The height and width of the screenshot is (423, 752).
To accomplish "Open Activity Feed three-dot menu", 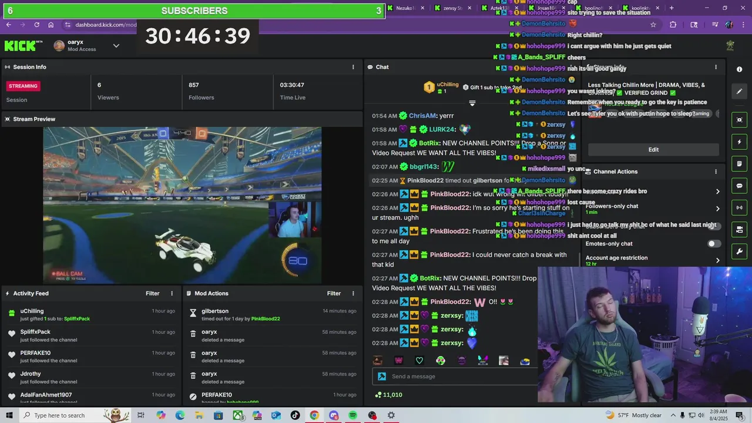I will coord(172,293).
